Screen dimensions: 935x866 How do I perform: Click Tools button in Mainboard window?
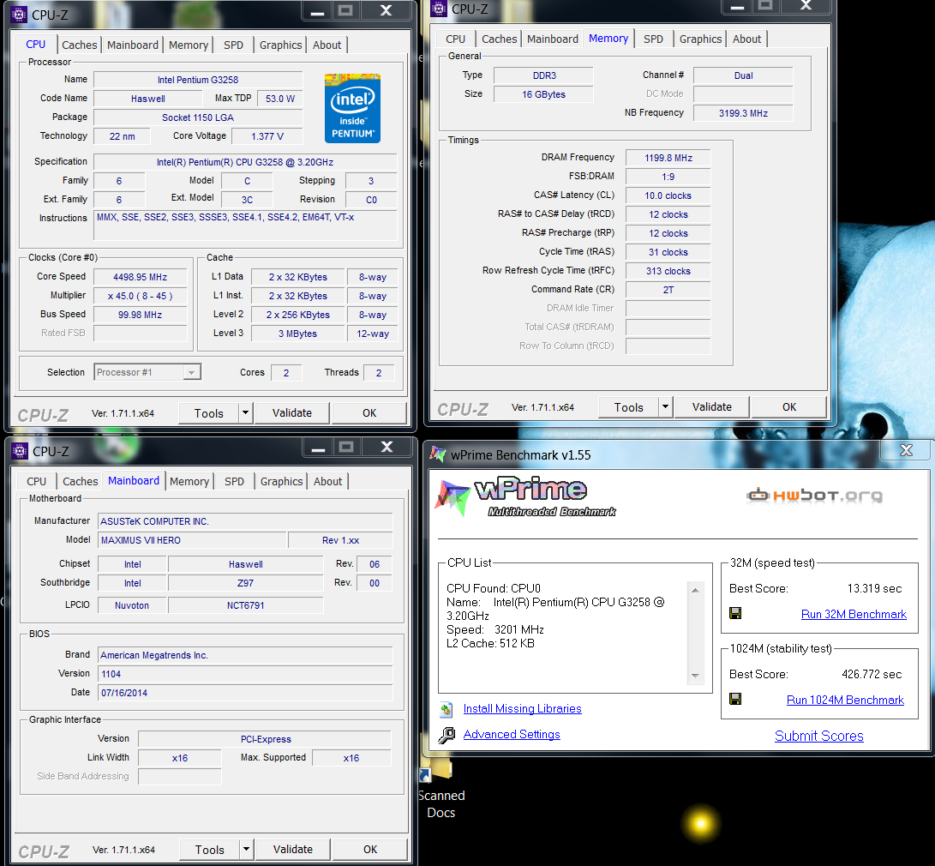coord(209,850)
